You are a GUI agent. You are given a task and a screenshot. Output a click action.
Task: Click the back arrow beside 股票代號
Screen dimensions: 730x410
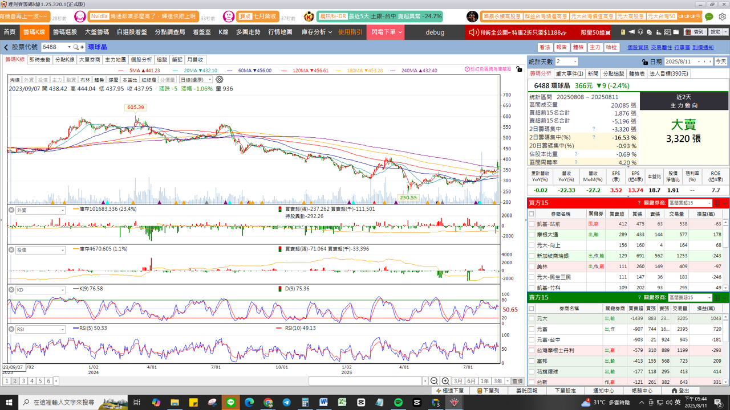(x=6, y=47)
